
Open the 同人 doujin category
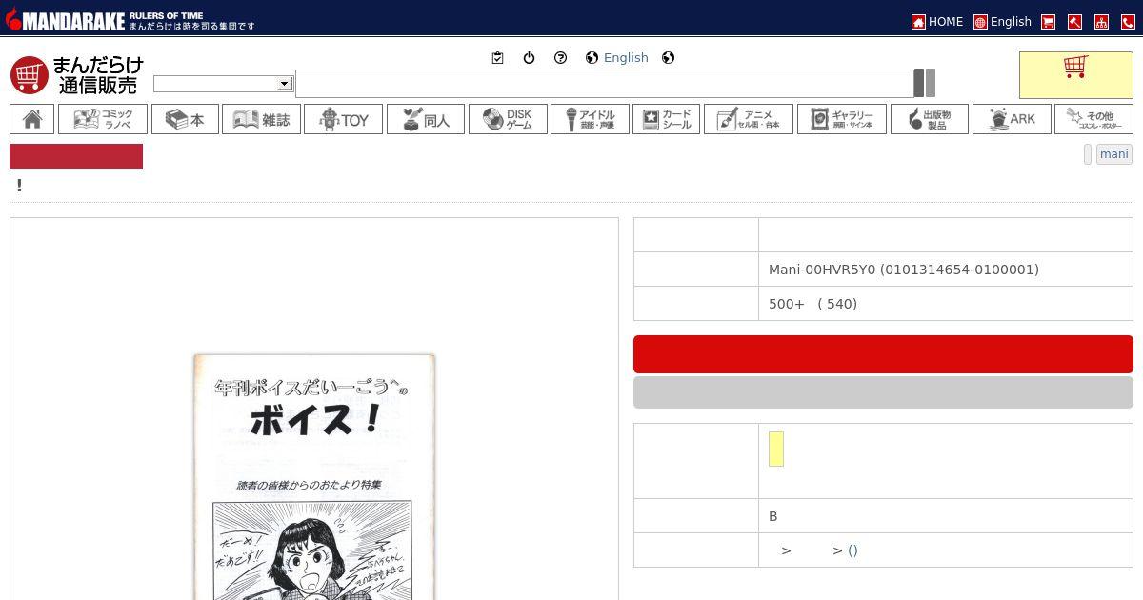click(426, 119)
